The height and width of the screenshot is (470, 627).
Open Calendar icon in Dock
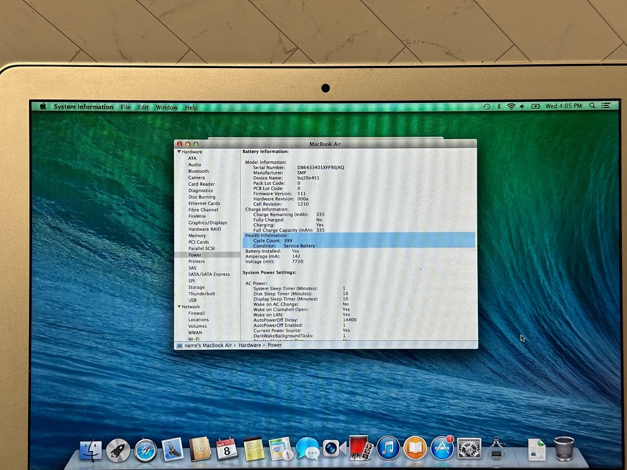point(227,449)
